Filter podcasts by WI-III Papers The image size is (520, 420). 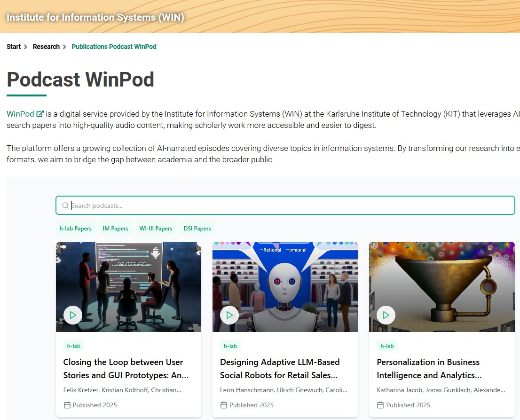[x=156, y=229]
